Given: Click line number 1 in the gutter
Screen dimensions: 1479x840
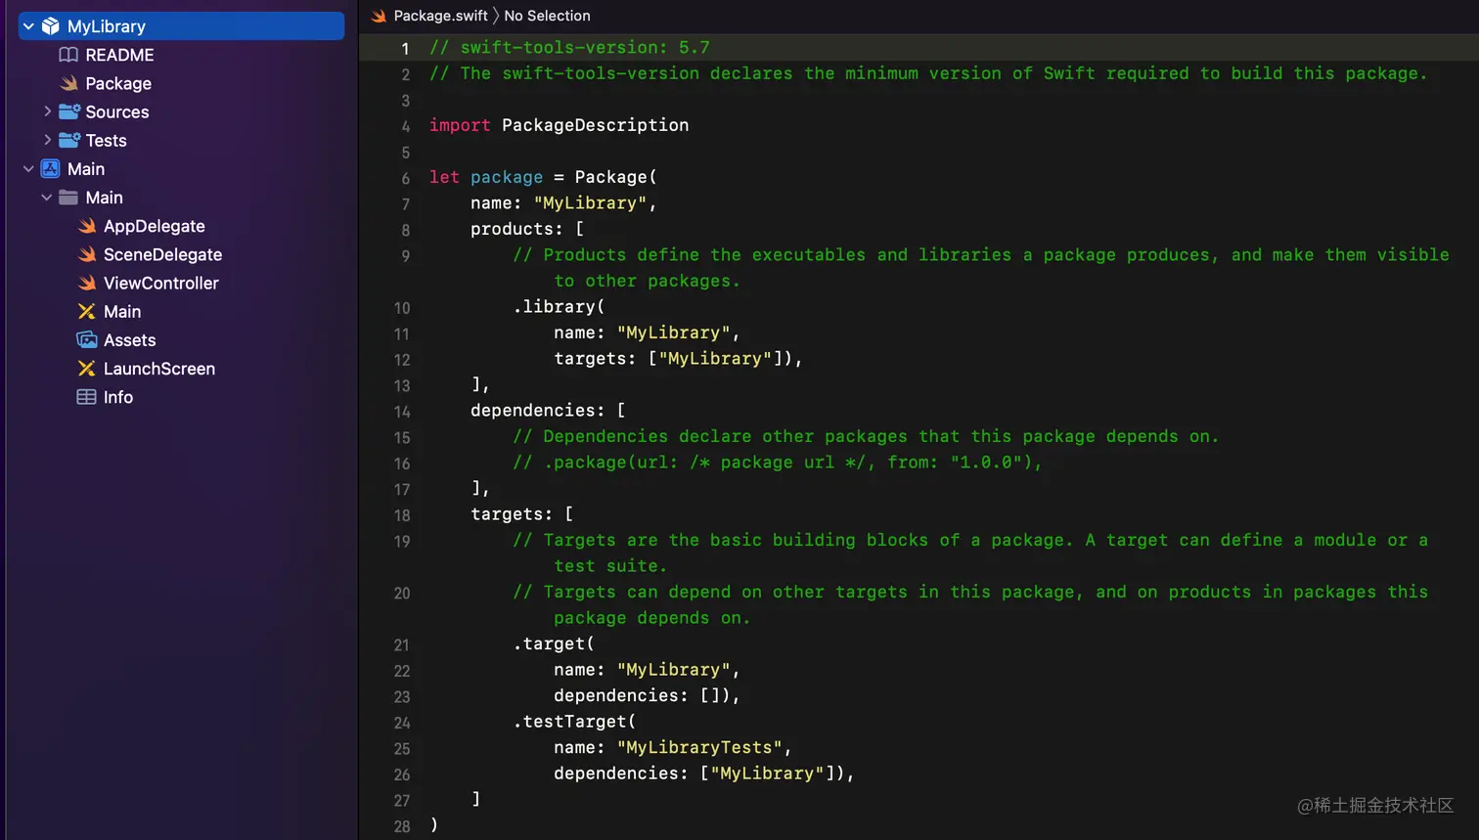Looking at the screenshot, I should (x=405, y=48).
